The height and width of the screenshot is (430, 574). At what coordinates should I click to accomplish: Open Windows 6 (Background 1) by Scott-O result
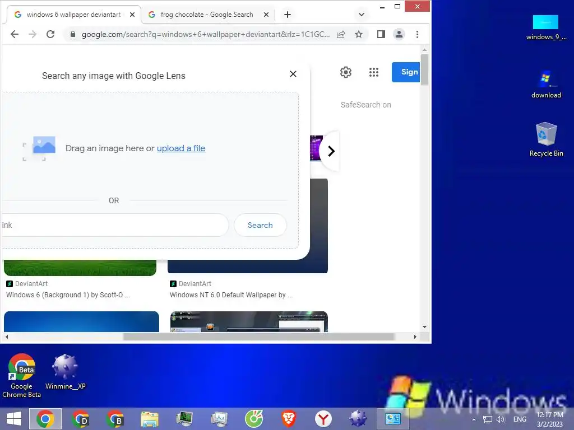coord(68,295)
